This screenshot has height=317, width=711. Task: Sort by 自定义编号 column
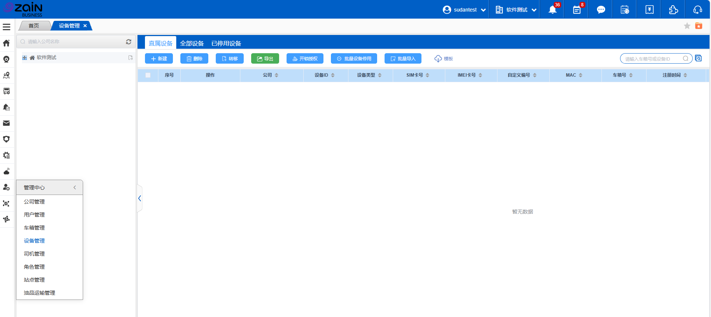(535, 75)
